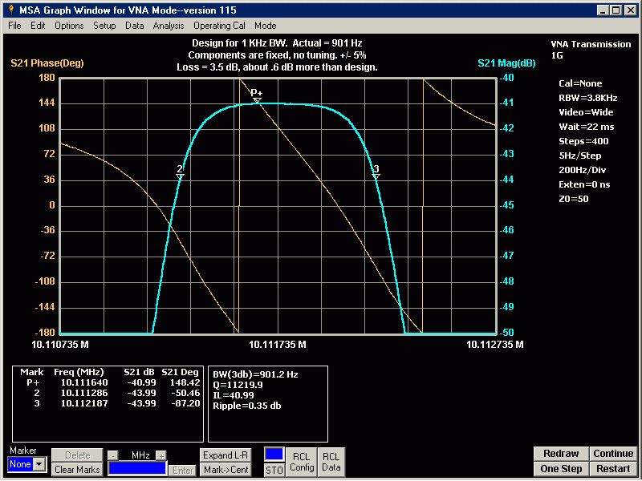642x481 pixels.
Task: Click the Continue button
Action: tap(613, 454)
